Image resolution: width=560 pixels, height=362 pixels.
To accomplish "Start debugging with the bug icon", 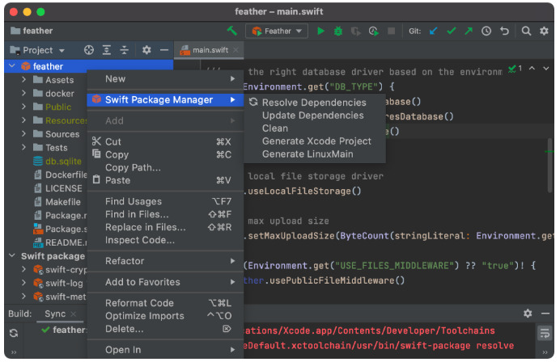I will pos(337,32).
